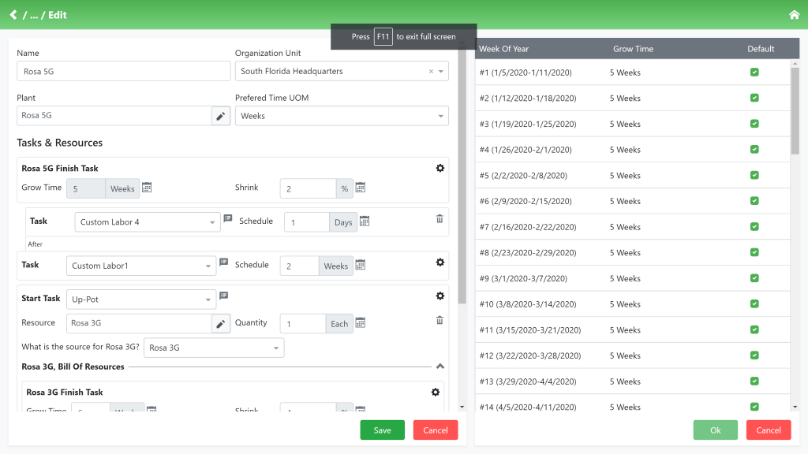Click the home icon in top bar
Viewport: 808px width, 454px height.
pyautogui.click(x=794, y=15)
